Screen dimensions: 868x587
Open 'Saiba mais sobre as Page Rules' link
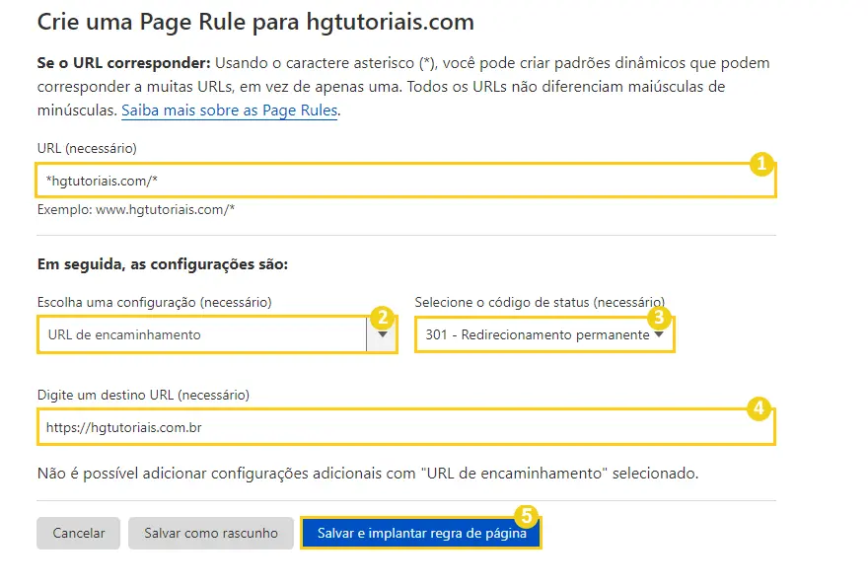coord(230,111)
